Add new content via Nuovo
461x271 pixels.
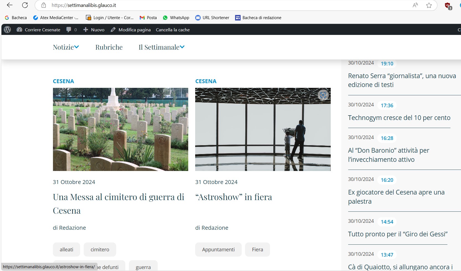pos(94,30)
